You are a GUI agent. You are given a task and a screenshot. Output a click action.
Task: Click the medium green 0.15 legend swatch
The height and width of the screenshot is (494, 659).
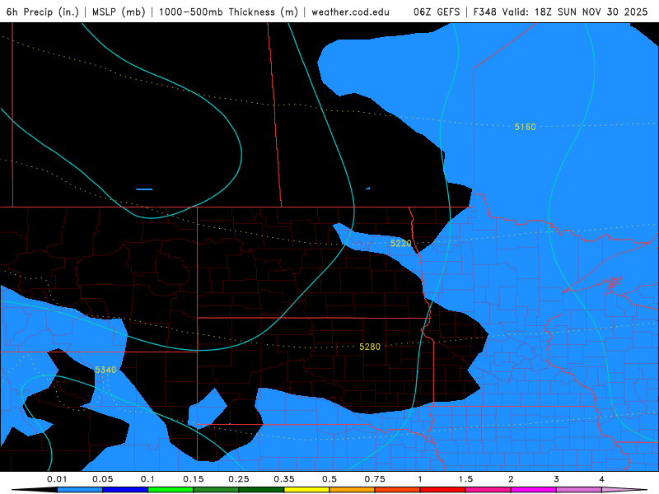point(216,490)
